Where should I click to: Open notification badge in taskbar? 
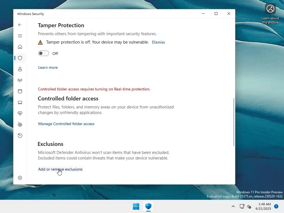click(276, 206)
